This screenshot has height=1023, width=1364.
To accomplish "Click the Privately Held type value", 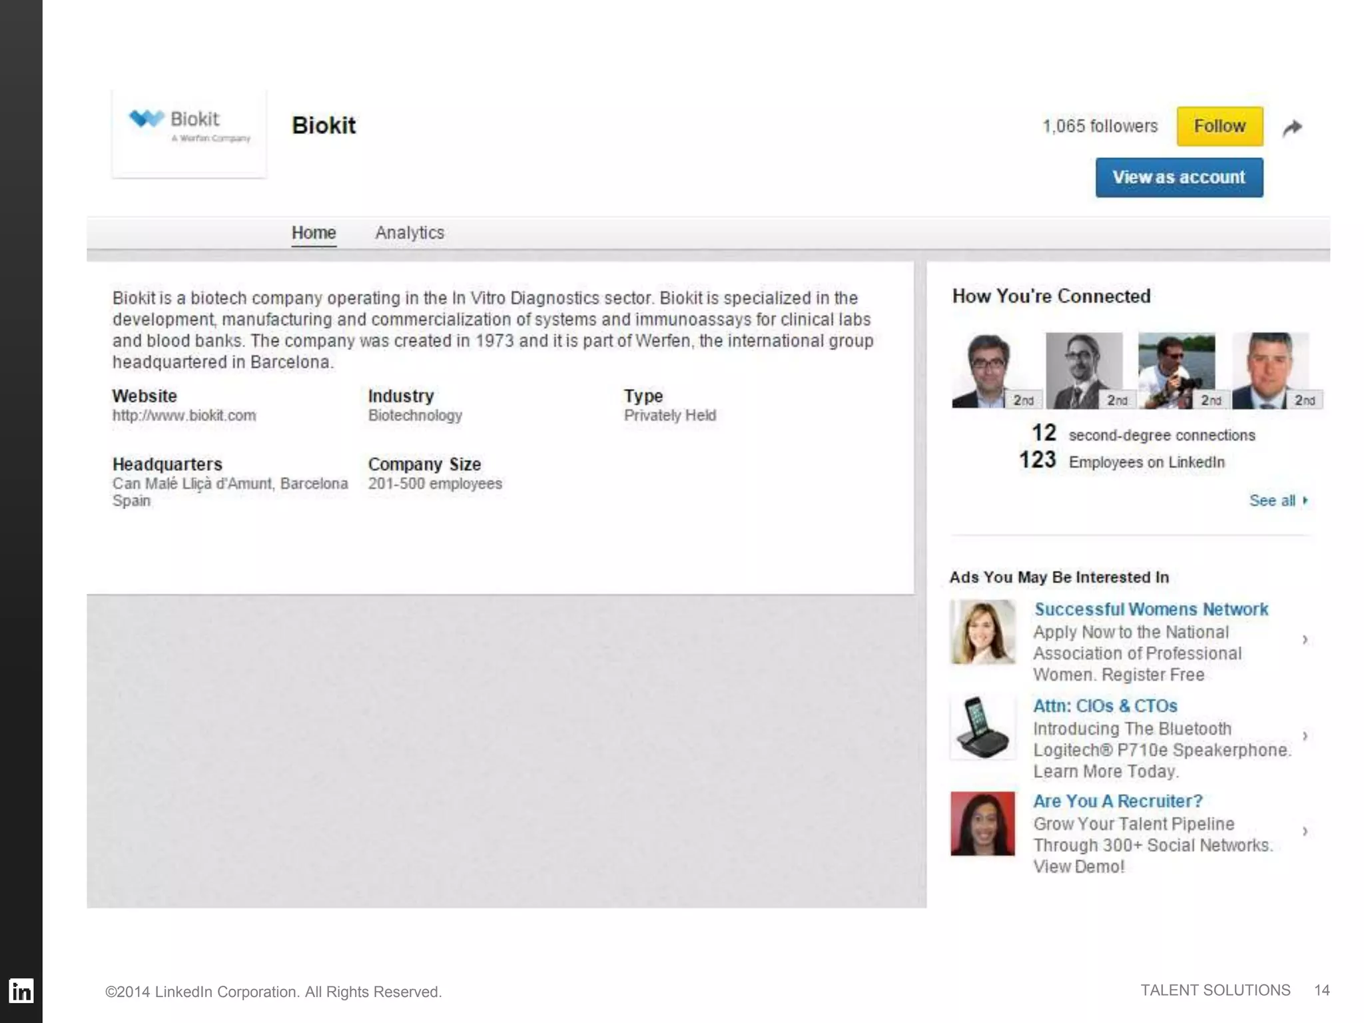I will click(670, 416).
